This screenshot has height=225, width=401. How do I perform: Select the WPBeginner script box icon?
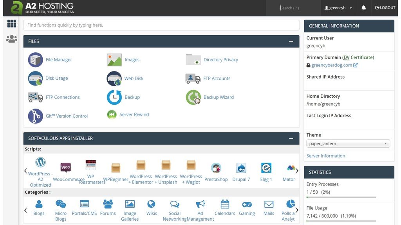click(x=116, y=168)
